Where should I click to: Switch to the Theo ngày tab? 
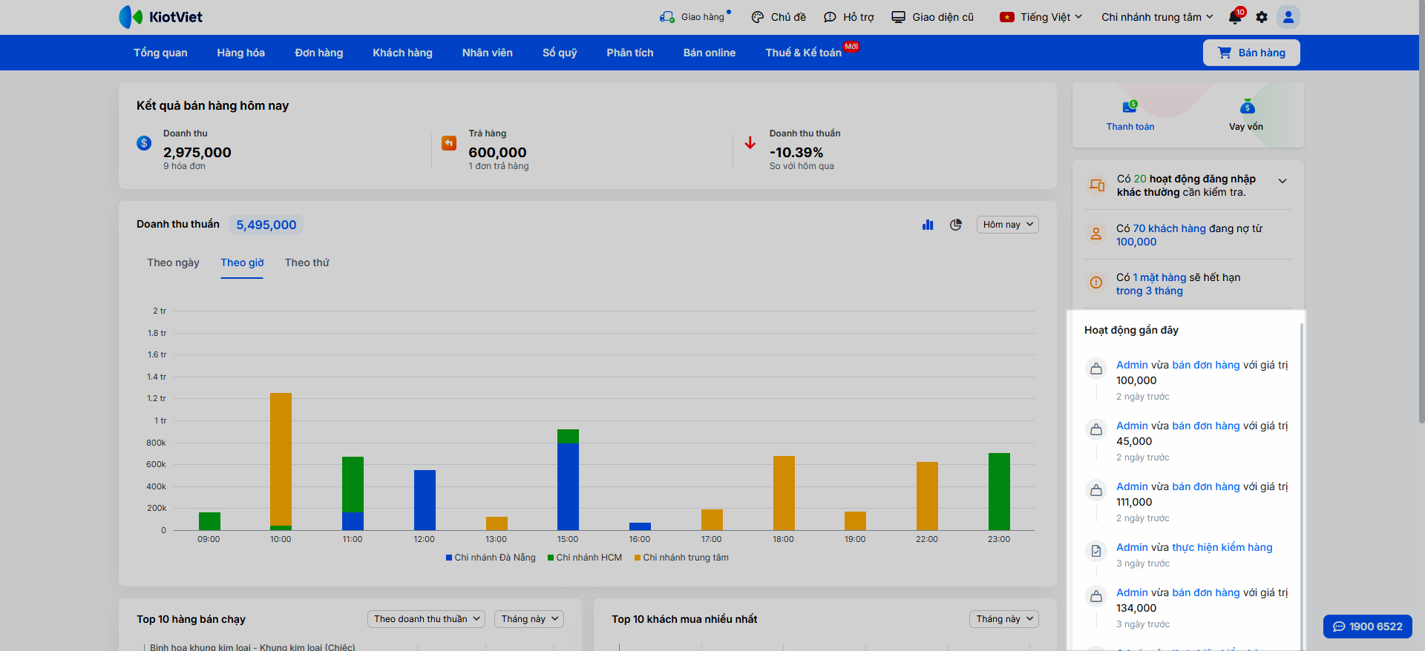pos(173,262)
